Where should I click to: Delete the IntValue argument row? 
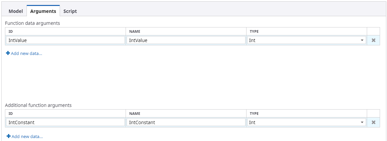pyautogui.click(x=373, y=40)
